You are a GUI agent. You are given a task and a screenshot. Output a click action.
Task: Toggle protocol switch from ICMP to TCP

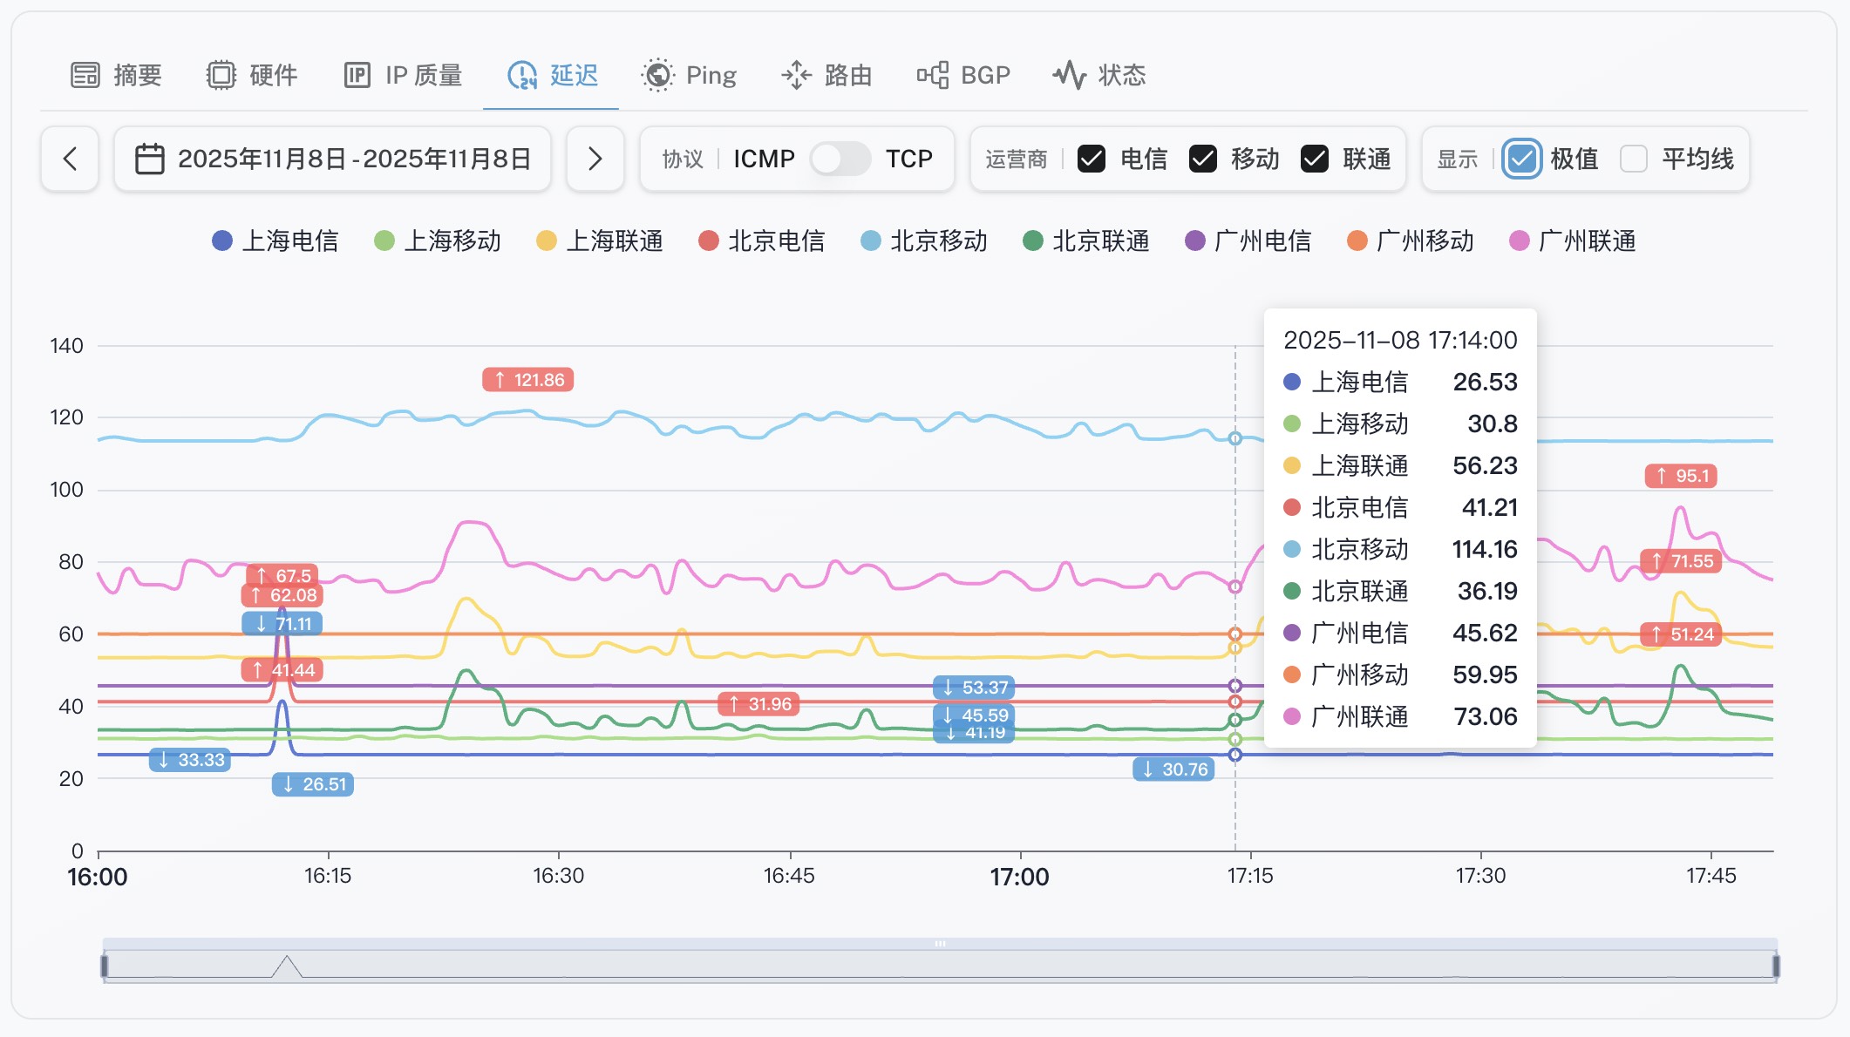[839, 159]
